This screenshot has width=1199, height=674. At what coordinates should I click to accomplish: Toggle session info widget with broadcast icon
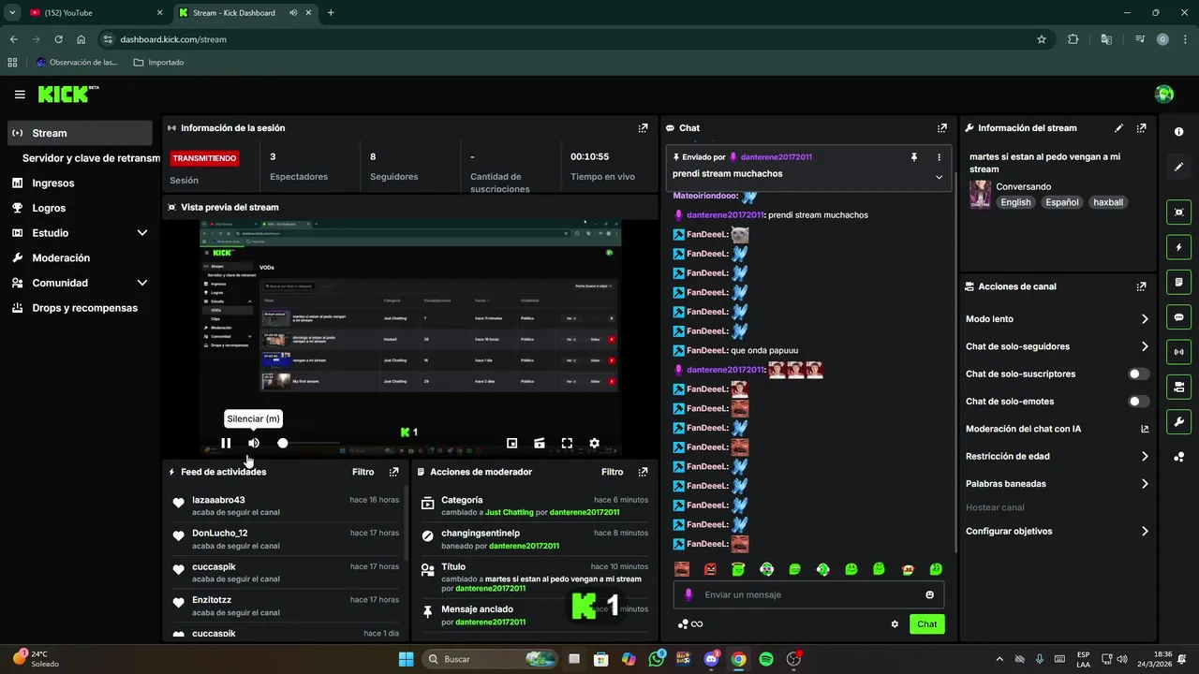pos(1178,352)
